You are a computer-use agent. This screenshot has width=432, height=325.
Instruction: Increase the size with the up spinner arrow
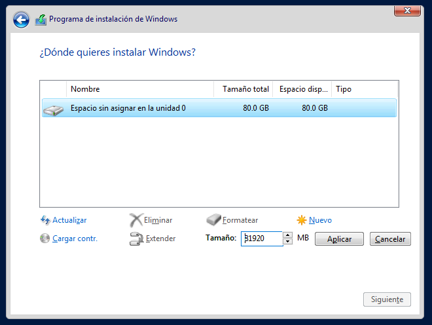tap(287, 235)
